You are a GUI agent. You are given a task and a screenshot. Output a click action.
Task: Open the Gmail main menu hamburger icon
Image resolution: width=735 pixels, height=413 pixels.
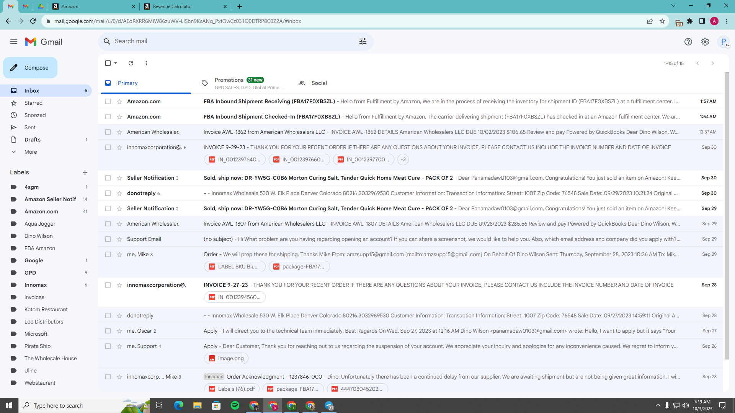[x=14, y=42]
